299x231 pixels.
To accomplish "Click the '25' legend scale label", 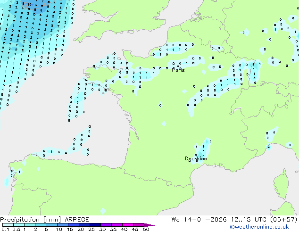I will (91, 229).
